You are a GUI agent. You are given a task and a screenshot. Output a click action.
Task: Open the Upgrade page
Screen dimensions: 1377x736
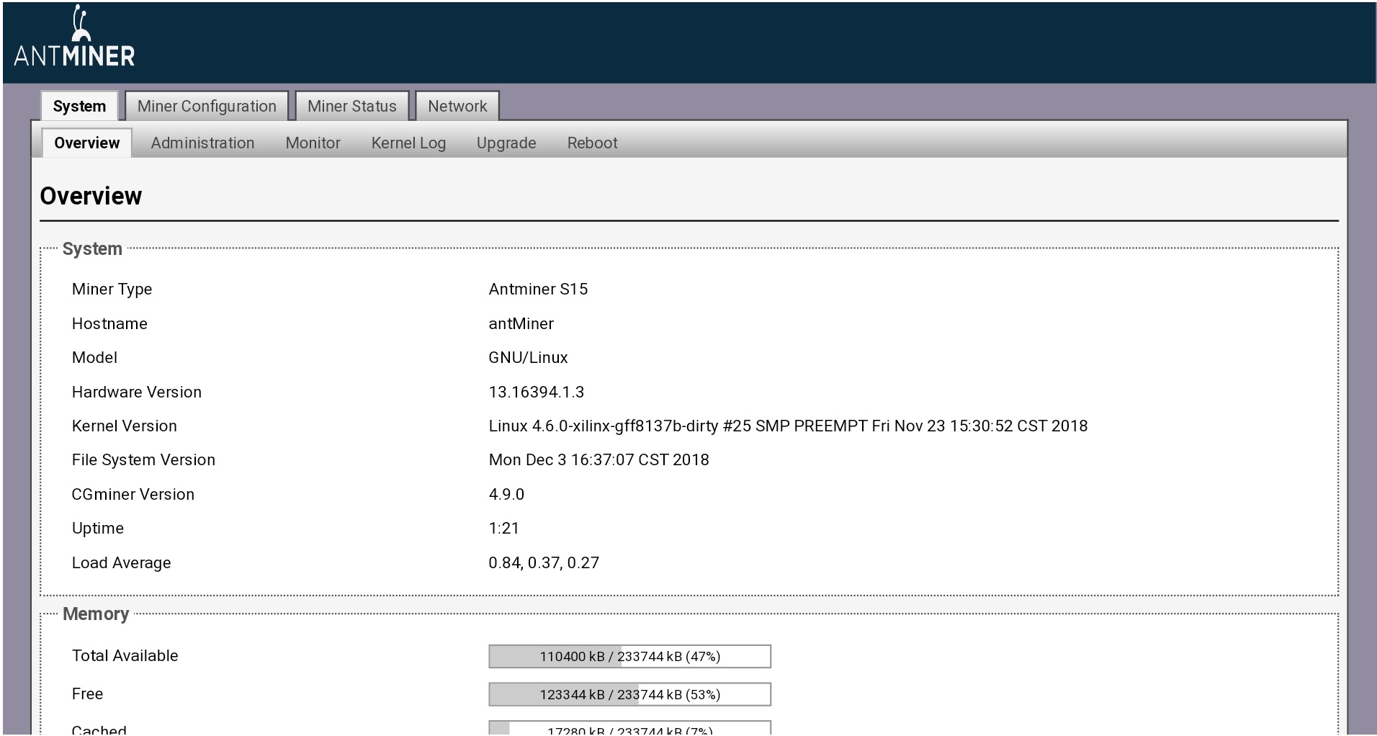coord(506,143)
